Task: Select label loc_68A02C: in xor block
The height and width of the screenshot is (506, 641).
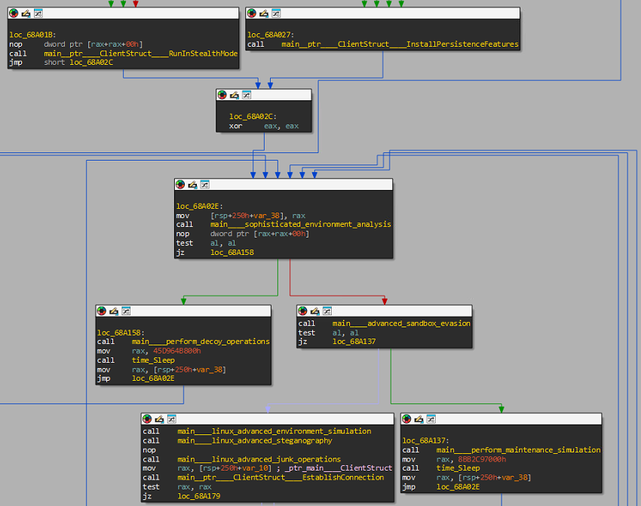Action: point(253,116)
